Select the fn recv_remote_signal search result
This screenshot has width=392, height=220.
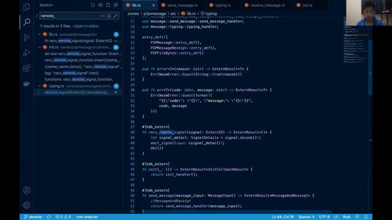83,41
